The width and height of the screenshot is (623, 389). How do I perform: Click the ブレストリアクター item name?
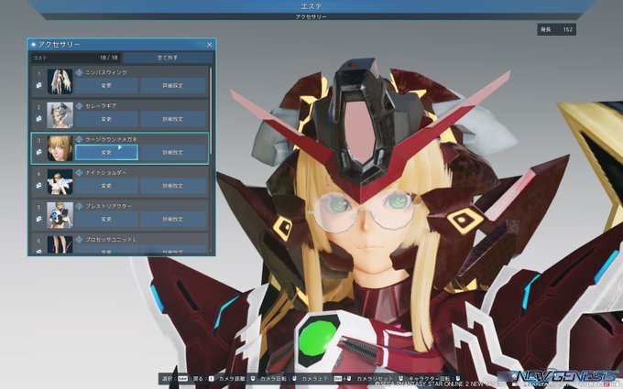108,206
